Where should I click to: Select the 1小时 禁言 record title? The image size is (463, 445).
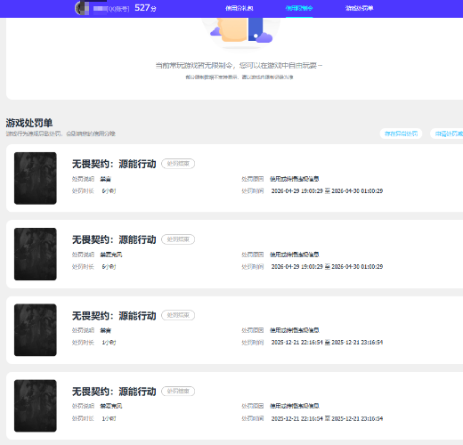click(x=114, y=316)
